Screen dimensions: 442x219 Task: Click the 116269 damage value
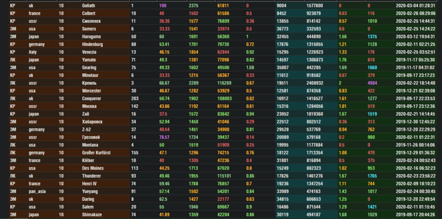tap(224, 83)
